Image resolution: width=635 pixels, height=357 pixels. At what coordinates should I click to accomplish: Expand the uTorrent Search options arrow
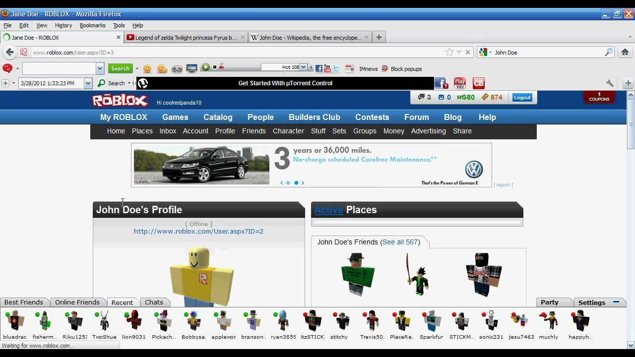(x=129, y=83)
